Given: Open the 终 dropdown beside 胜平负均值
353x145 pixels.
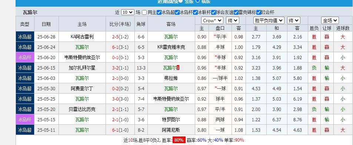Looking at the screenshot, I should pos(294,21).
